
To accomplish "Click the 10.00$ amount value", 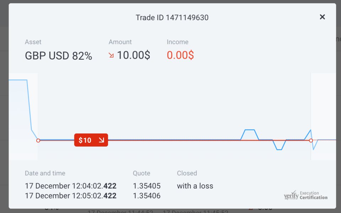I will [x=133, y=55].
